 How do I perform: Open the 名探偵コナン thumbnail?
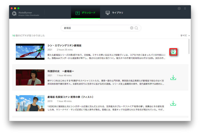[x=30, y=103]
